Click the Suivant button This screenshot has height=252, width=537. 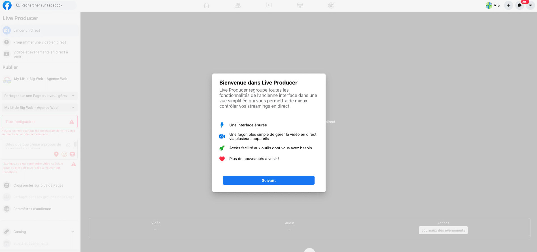tap(269, 180)
